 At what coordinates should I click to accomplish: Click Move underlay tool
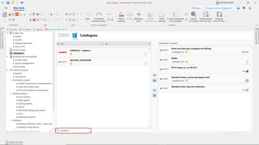[162, 17]
